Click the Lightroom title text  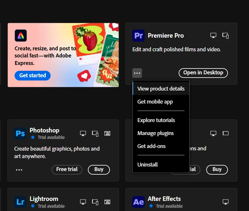point(44,199)
